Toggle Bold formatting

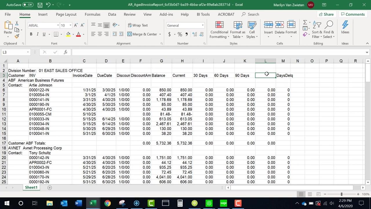pos(31,34)
